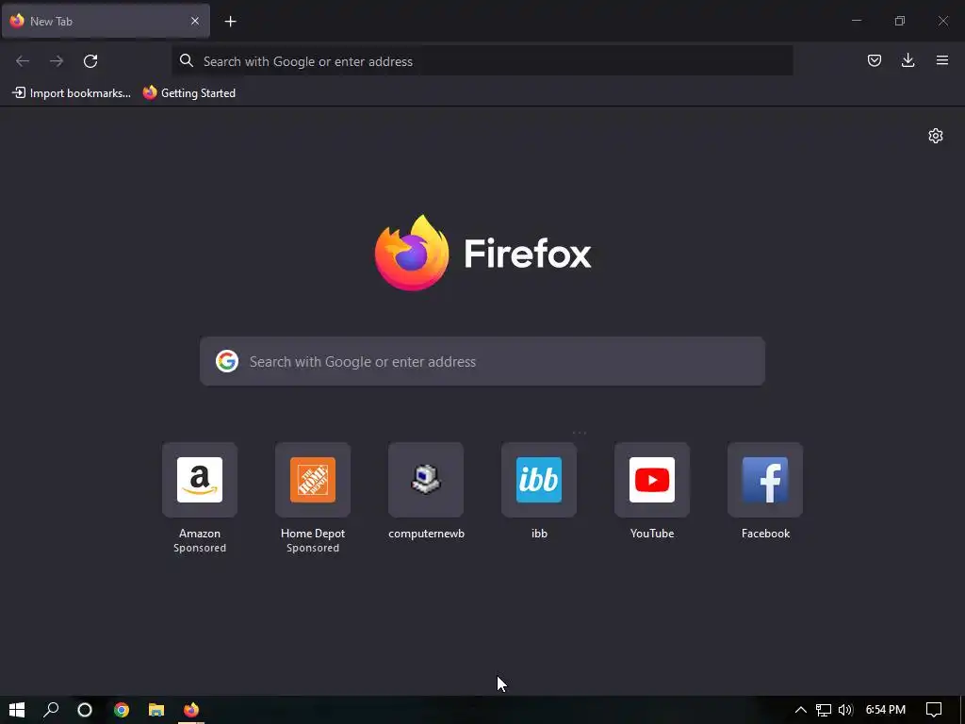Open new tab personalization settings gear
This screenshot has height=724, width=965.
[x=936, y=136]
